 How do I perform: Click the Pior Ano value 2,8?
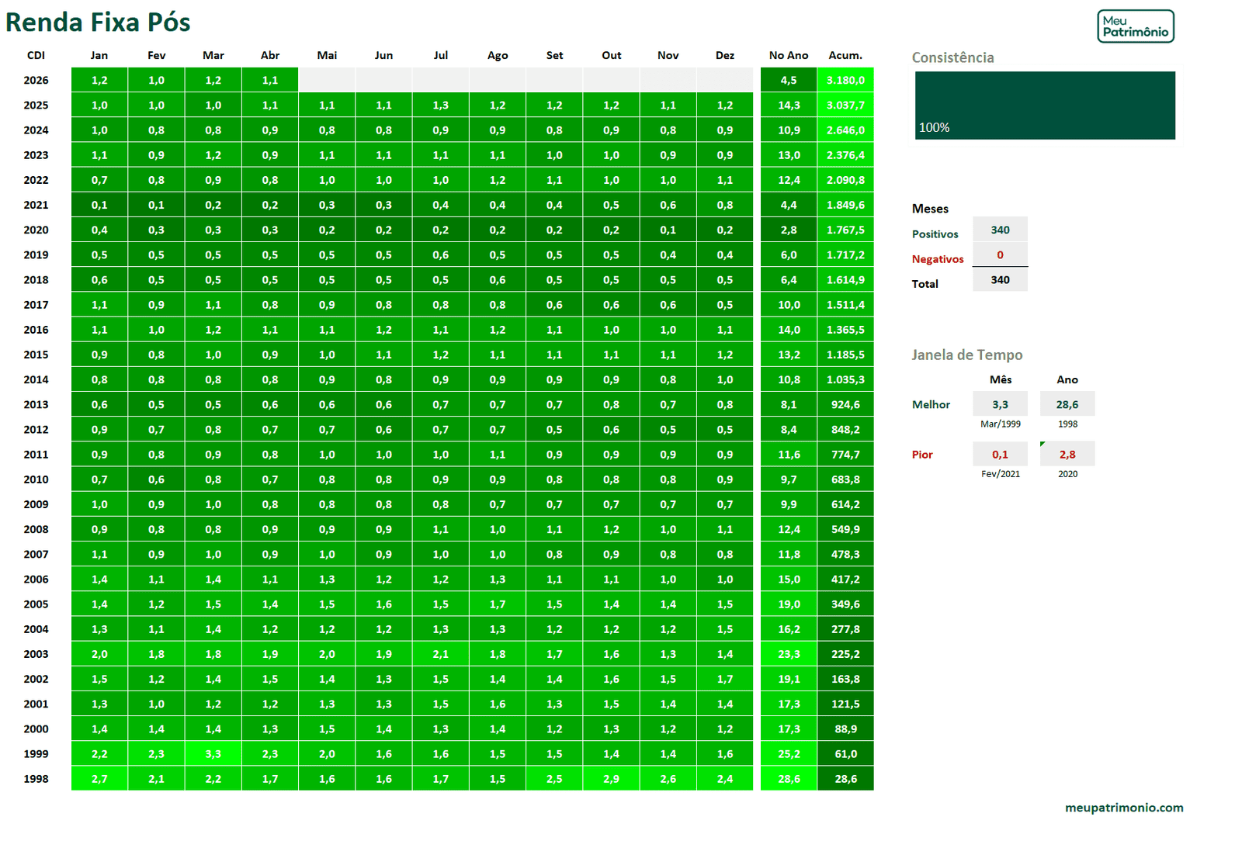(x=1067, y=455)
